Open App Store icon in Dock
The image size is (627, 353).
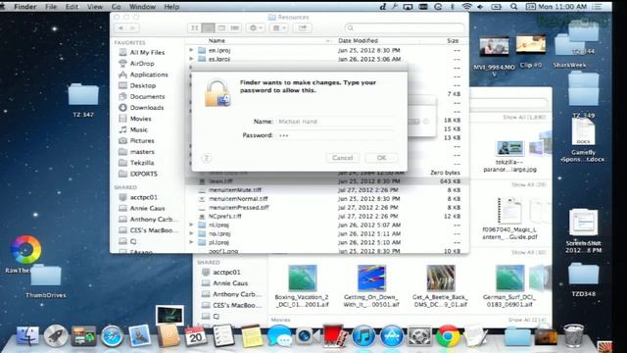(391, 335)
